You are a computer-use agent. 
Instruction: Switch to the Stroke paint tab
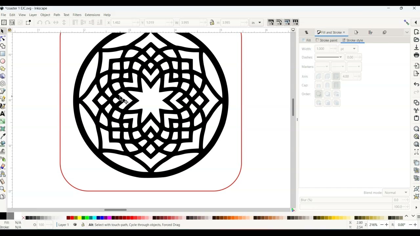[326, 40]
